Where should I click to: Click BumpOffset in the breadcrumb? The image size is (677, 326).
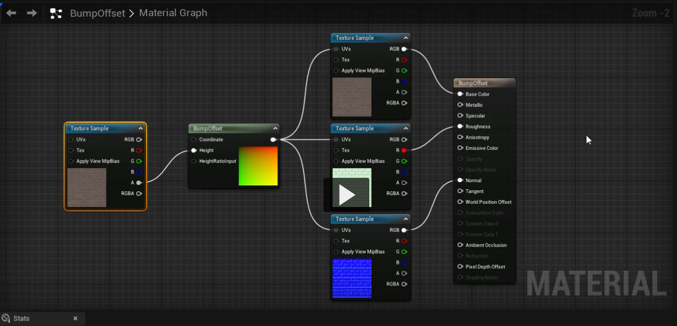pyautogui.click(x=97, y=13)
